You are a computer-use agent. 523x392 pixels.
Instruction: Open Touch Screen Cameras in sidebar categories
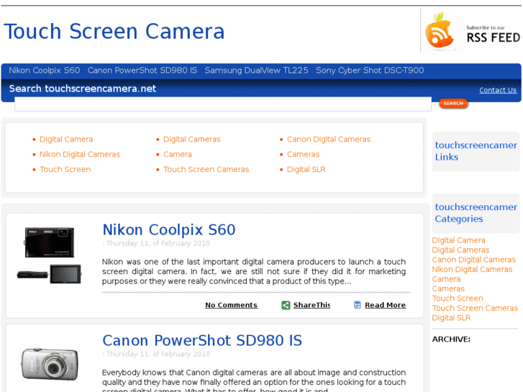pos(475,309)
